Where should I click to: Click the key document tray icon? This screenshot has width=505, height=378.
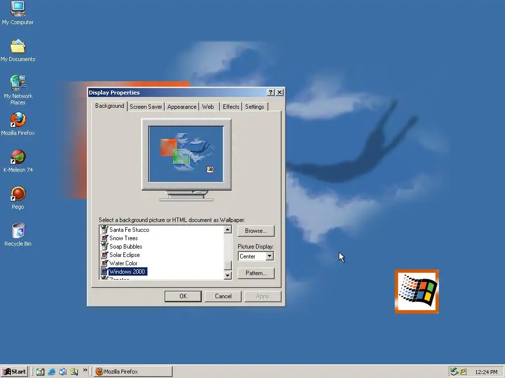[x=463, y=372]
